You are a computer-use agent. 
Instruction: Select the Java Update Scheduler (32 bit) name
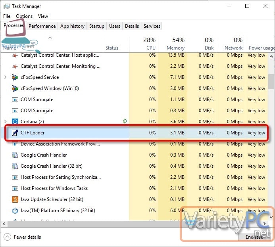(52, 199)
